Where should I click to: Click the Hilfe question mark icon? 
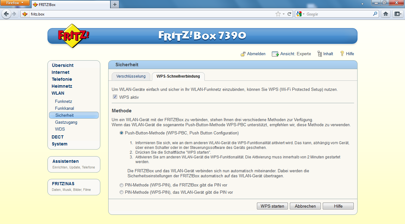coord(342,54)
